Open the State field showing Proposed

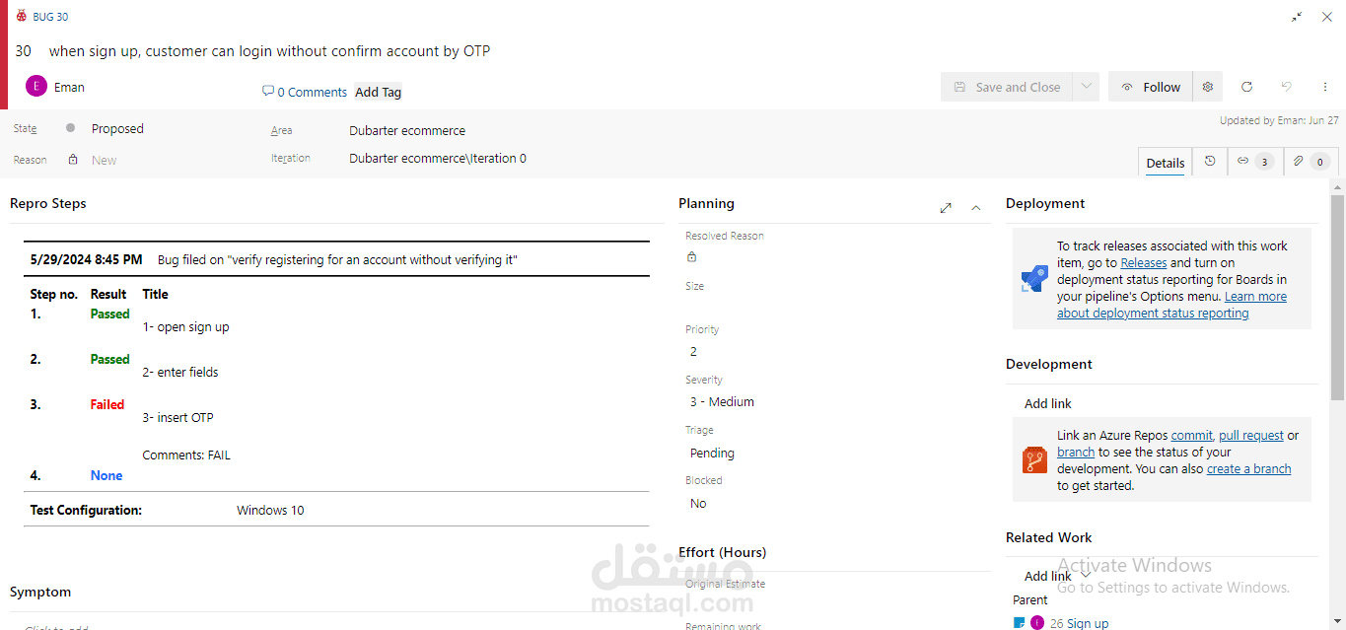[x=117, y=129]
